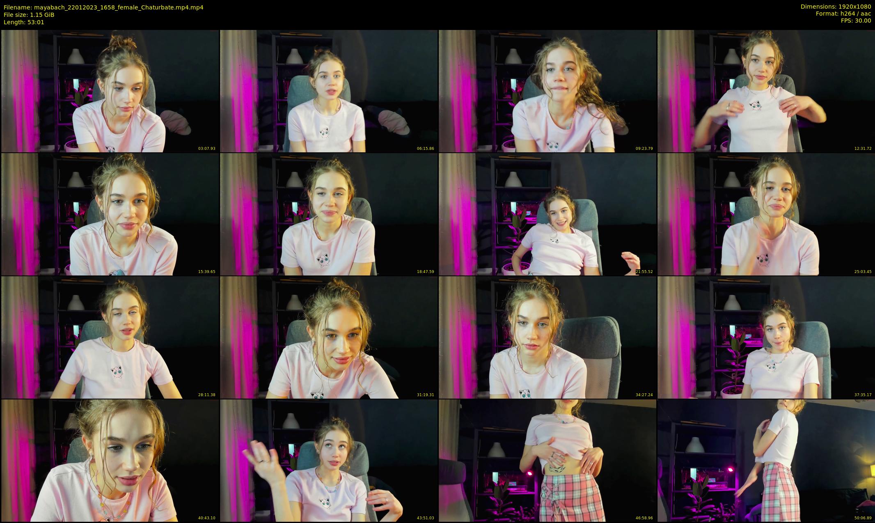The image size is (875, 523).
Task: Select the thumbnail marked 09:23.79
Action: (547, 91)
